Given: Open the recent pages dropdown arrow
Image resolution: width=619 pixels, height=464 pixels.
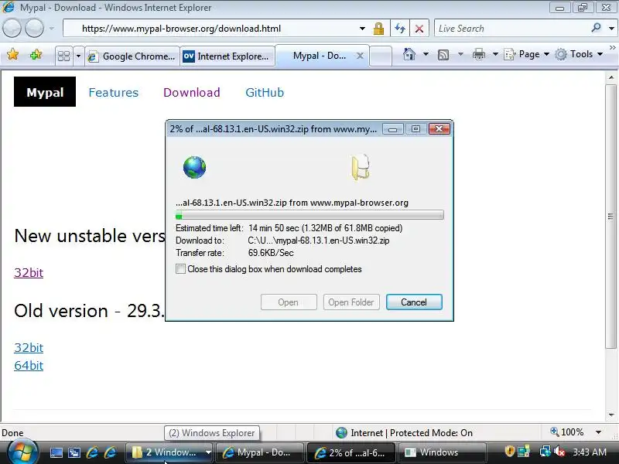Looking at the screenshot, I should (x=52, y=29).
